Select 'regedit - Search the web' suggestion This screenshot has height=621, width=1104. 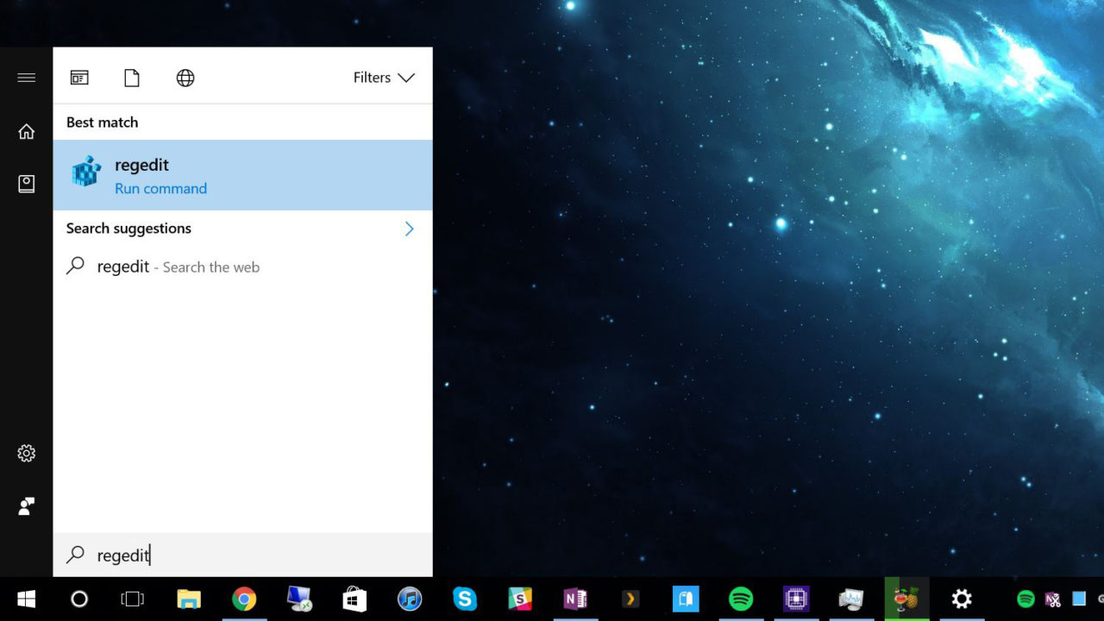point(242,267)
